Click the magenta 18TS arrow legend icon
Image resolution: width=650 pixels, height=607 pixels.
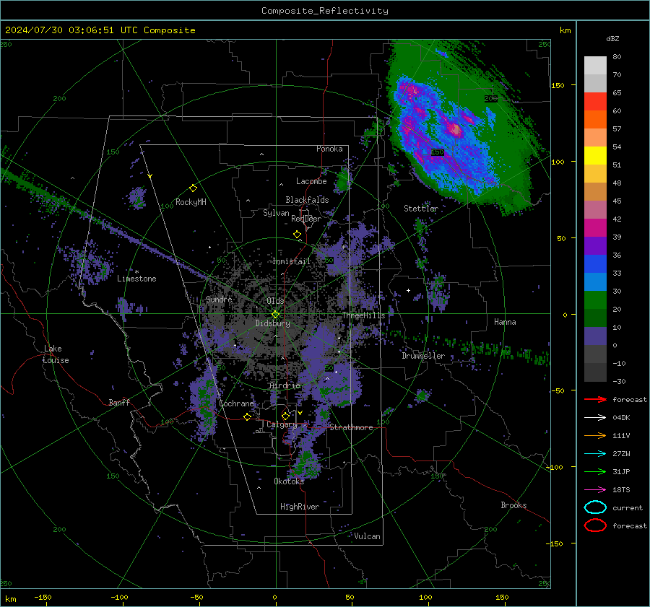(x=595, y=490)
